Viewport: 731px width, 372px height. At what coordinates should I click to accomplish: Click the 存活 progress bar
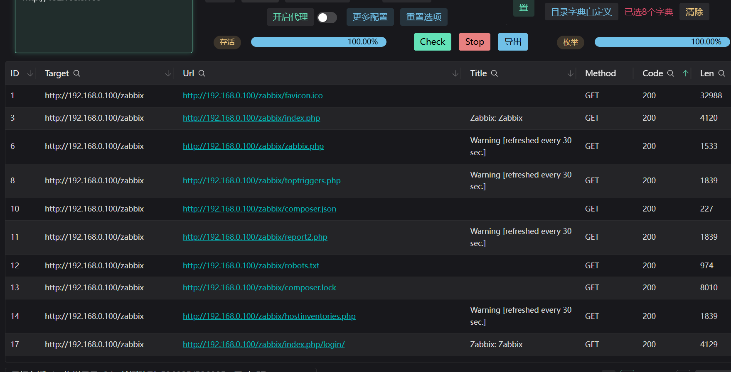[319, 42]
